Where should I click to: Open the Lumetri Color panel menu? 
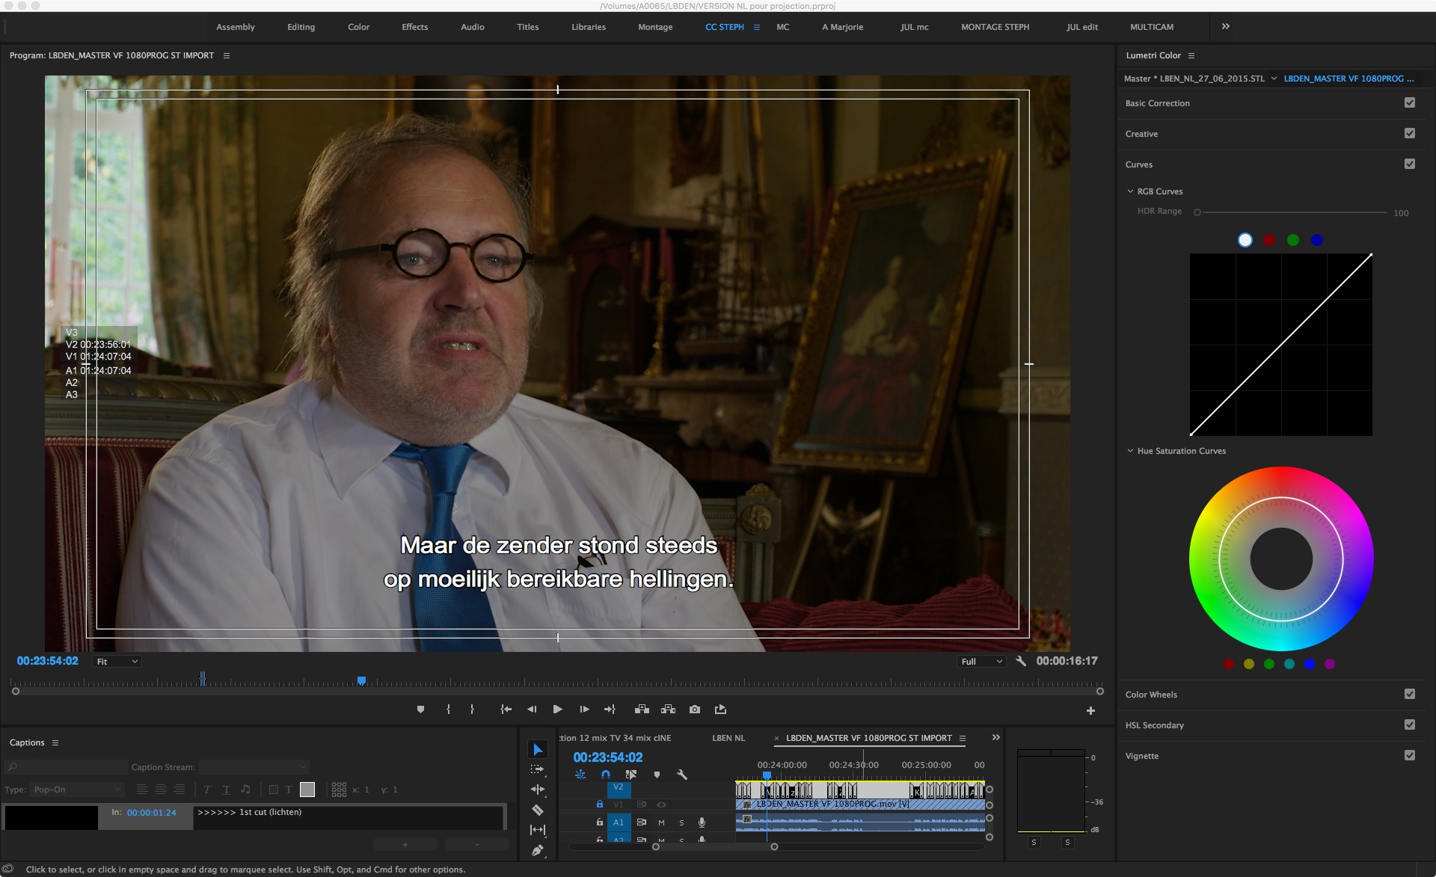click(x=1191, y=55)
